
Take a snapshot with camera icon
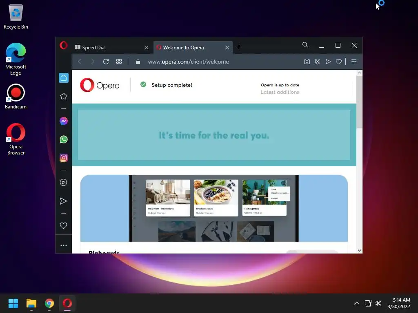pos(307,62)
